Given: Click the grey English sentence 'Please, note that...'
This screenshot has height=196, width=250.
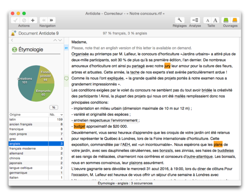Looking at the screenshot, I should (132, 48).
